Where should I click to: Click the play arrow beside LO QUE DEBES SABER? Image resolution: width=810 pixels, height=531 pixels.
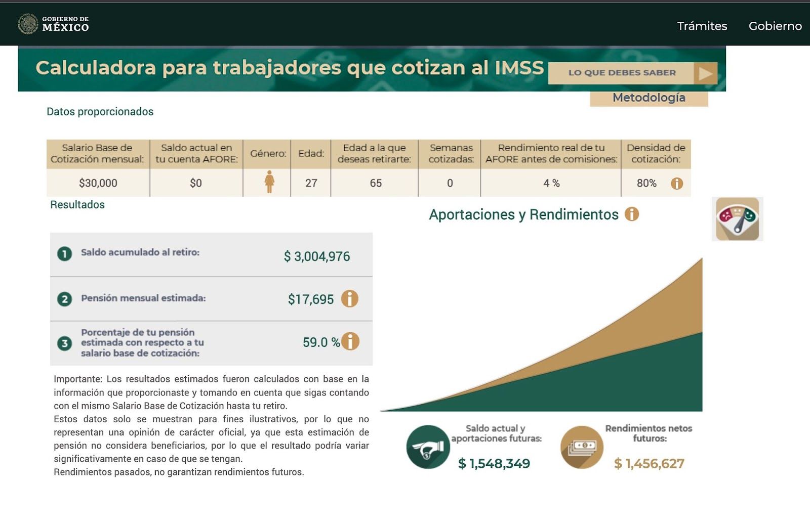click(x=706, y=73)
